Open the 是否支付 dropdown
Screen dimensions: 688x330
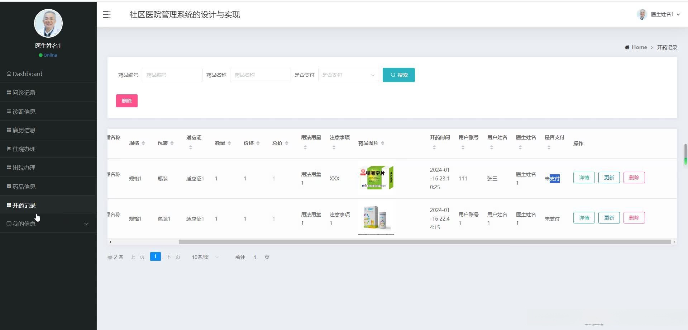[348, 75]
